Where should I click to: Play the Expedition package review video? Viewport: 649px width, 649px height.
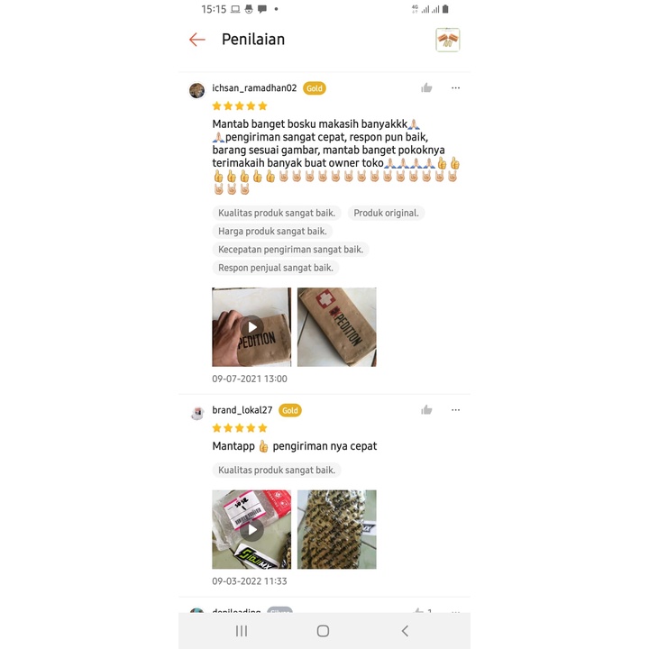(x=251, y=327)
